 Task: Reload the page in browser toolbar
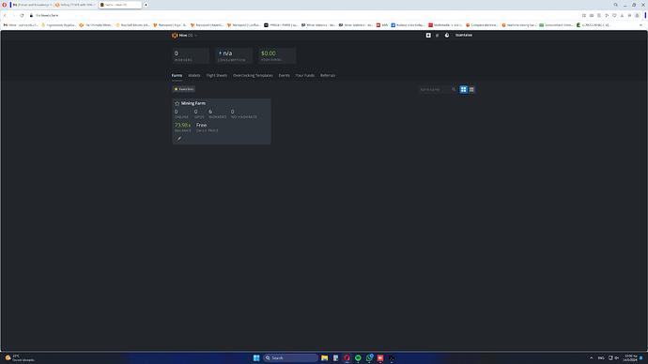click(22, 15)
